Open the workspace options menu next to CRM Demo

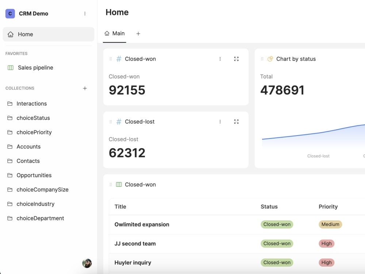pos(85,13)
